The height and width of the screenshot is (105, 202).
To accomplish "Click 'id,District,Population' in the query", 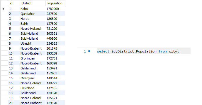I will 134,51.
